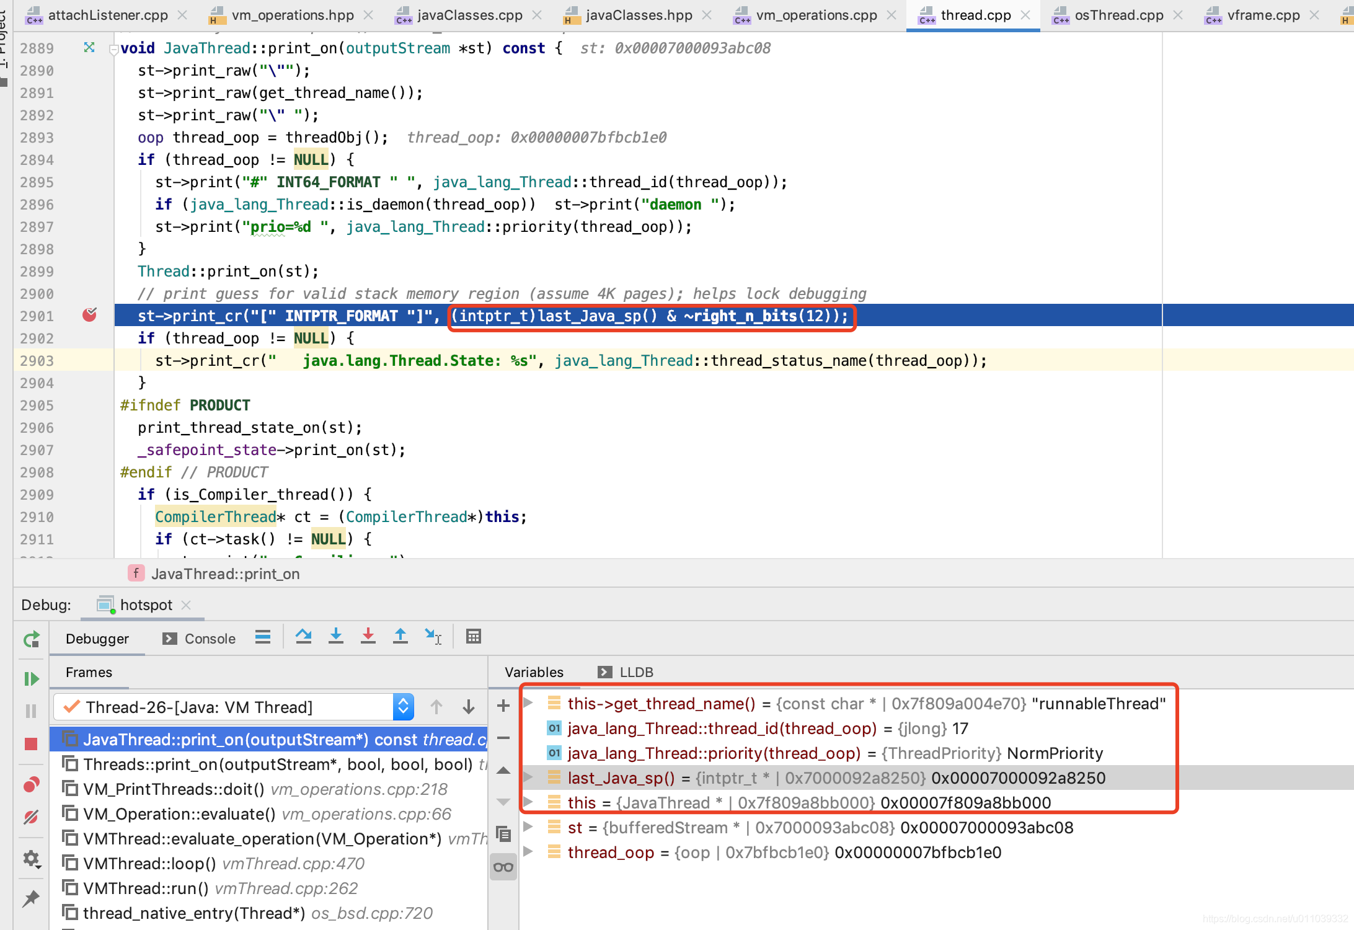This screenshot has width=1354, height=930.
Task: Toggle breakpoint at line 2901
Action: click(90, 316)
